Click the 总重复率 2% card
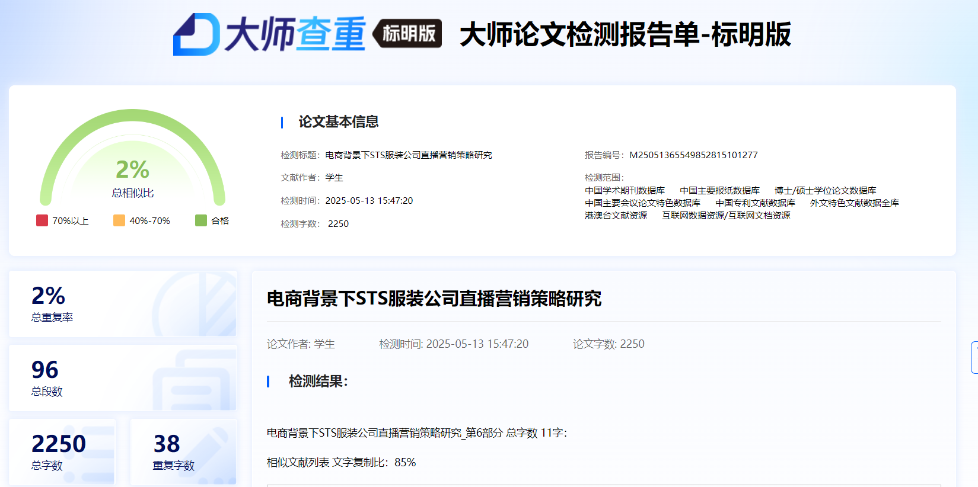Image resolution: width=978 pixels, height=487 pixels. 123,304
